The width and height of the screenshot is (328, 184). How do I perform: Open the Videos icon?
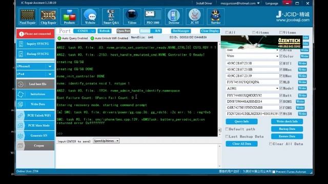point(132,17)
